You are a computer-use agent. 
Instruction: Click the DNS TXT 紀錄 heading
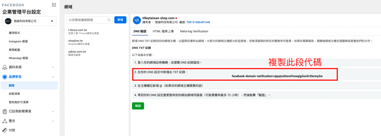[141, 48]
